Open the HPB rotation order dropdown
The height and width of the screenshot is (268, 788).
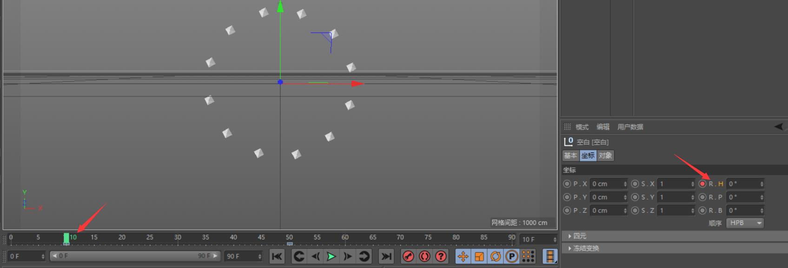745,223
